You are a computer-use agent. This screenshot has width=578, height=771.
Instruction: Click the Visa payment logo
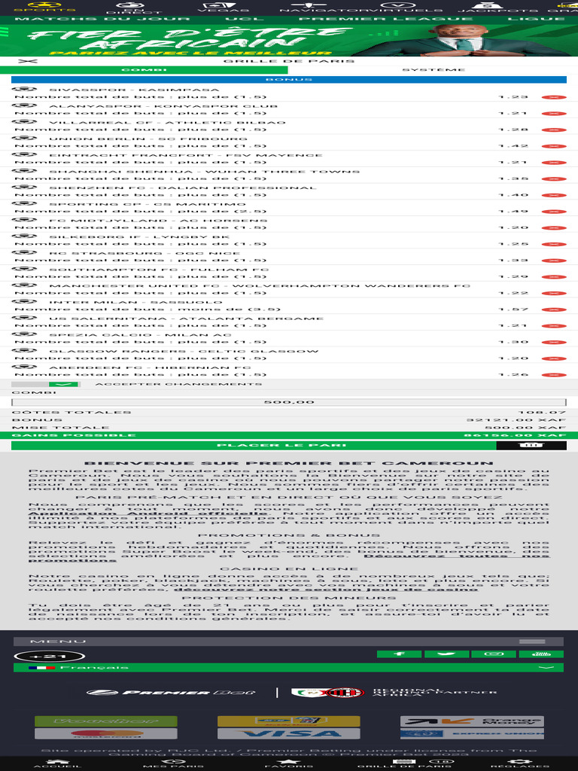288,733
